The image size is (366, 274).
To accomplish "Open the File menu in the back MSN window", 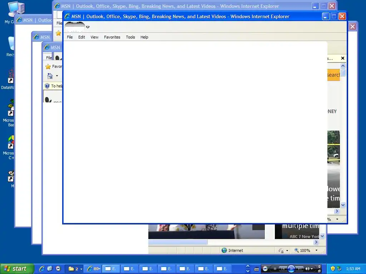I will [x=49, y=57].
